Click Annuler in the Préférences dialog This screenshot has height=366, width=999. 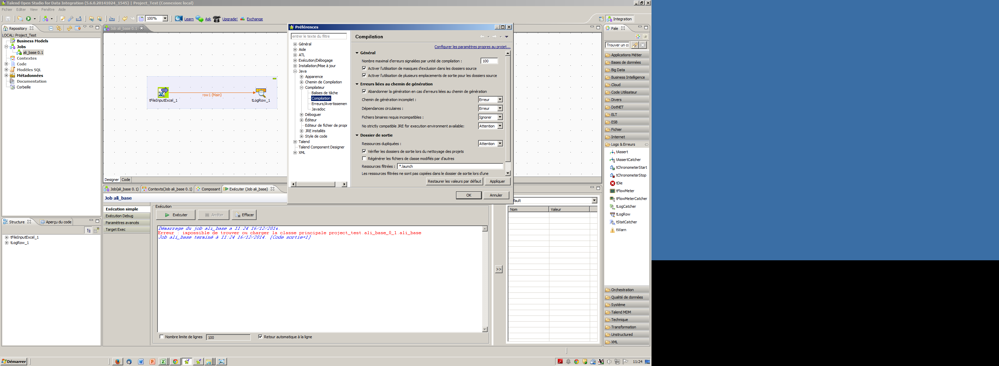pyautogui.click(x=496, y=195)
